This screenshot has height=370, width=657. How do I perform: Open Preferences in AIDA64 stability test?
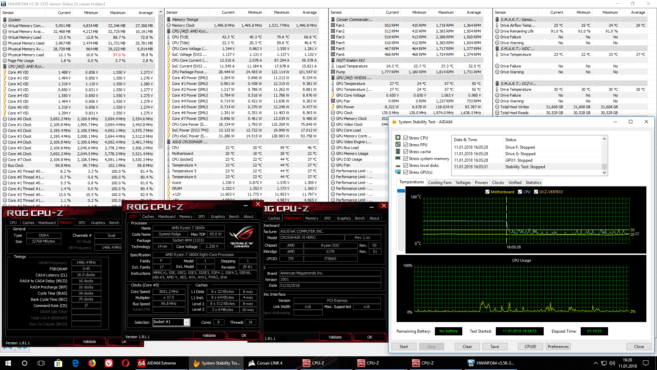tap(558, 347)
